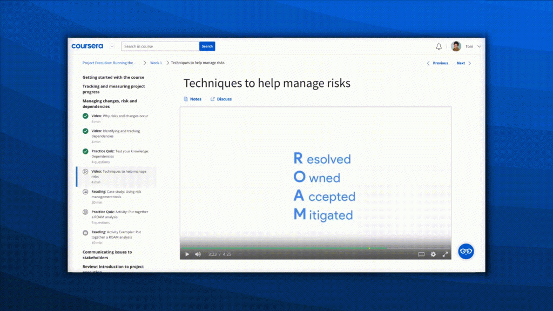Open video settings gear icon
The image size is (553, 311).
(433, 254)
